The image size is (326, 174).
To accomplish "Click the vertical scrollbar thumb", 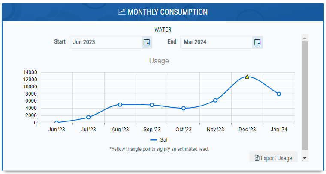I will point(305,96).
